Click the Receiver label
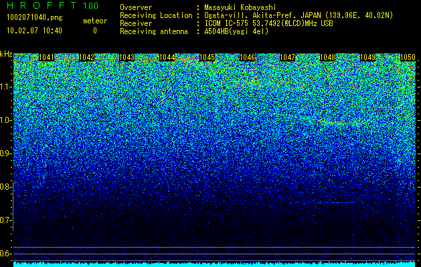The height and width of the screenshot is (267, 421). (136, 23)
